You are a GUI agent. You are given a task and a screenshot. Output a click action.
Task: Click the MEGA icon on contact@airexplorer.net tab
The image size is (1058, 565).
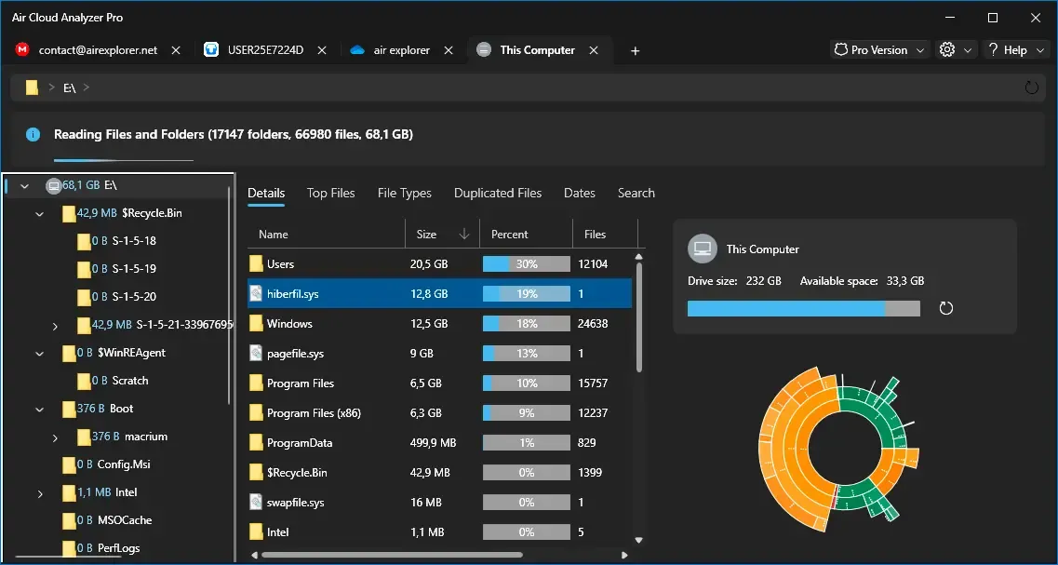tap(22, 50)
